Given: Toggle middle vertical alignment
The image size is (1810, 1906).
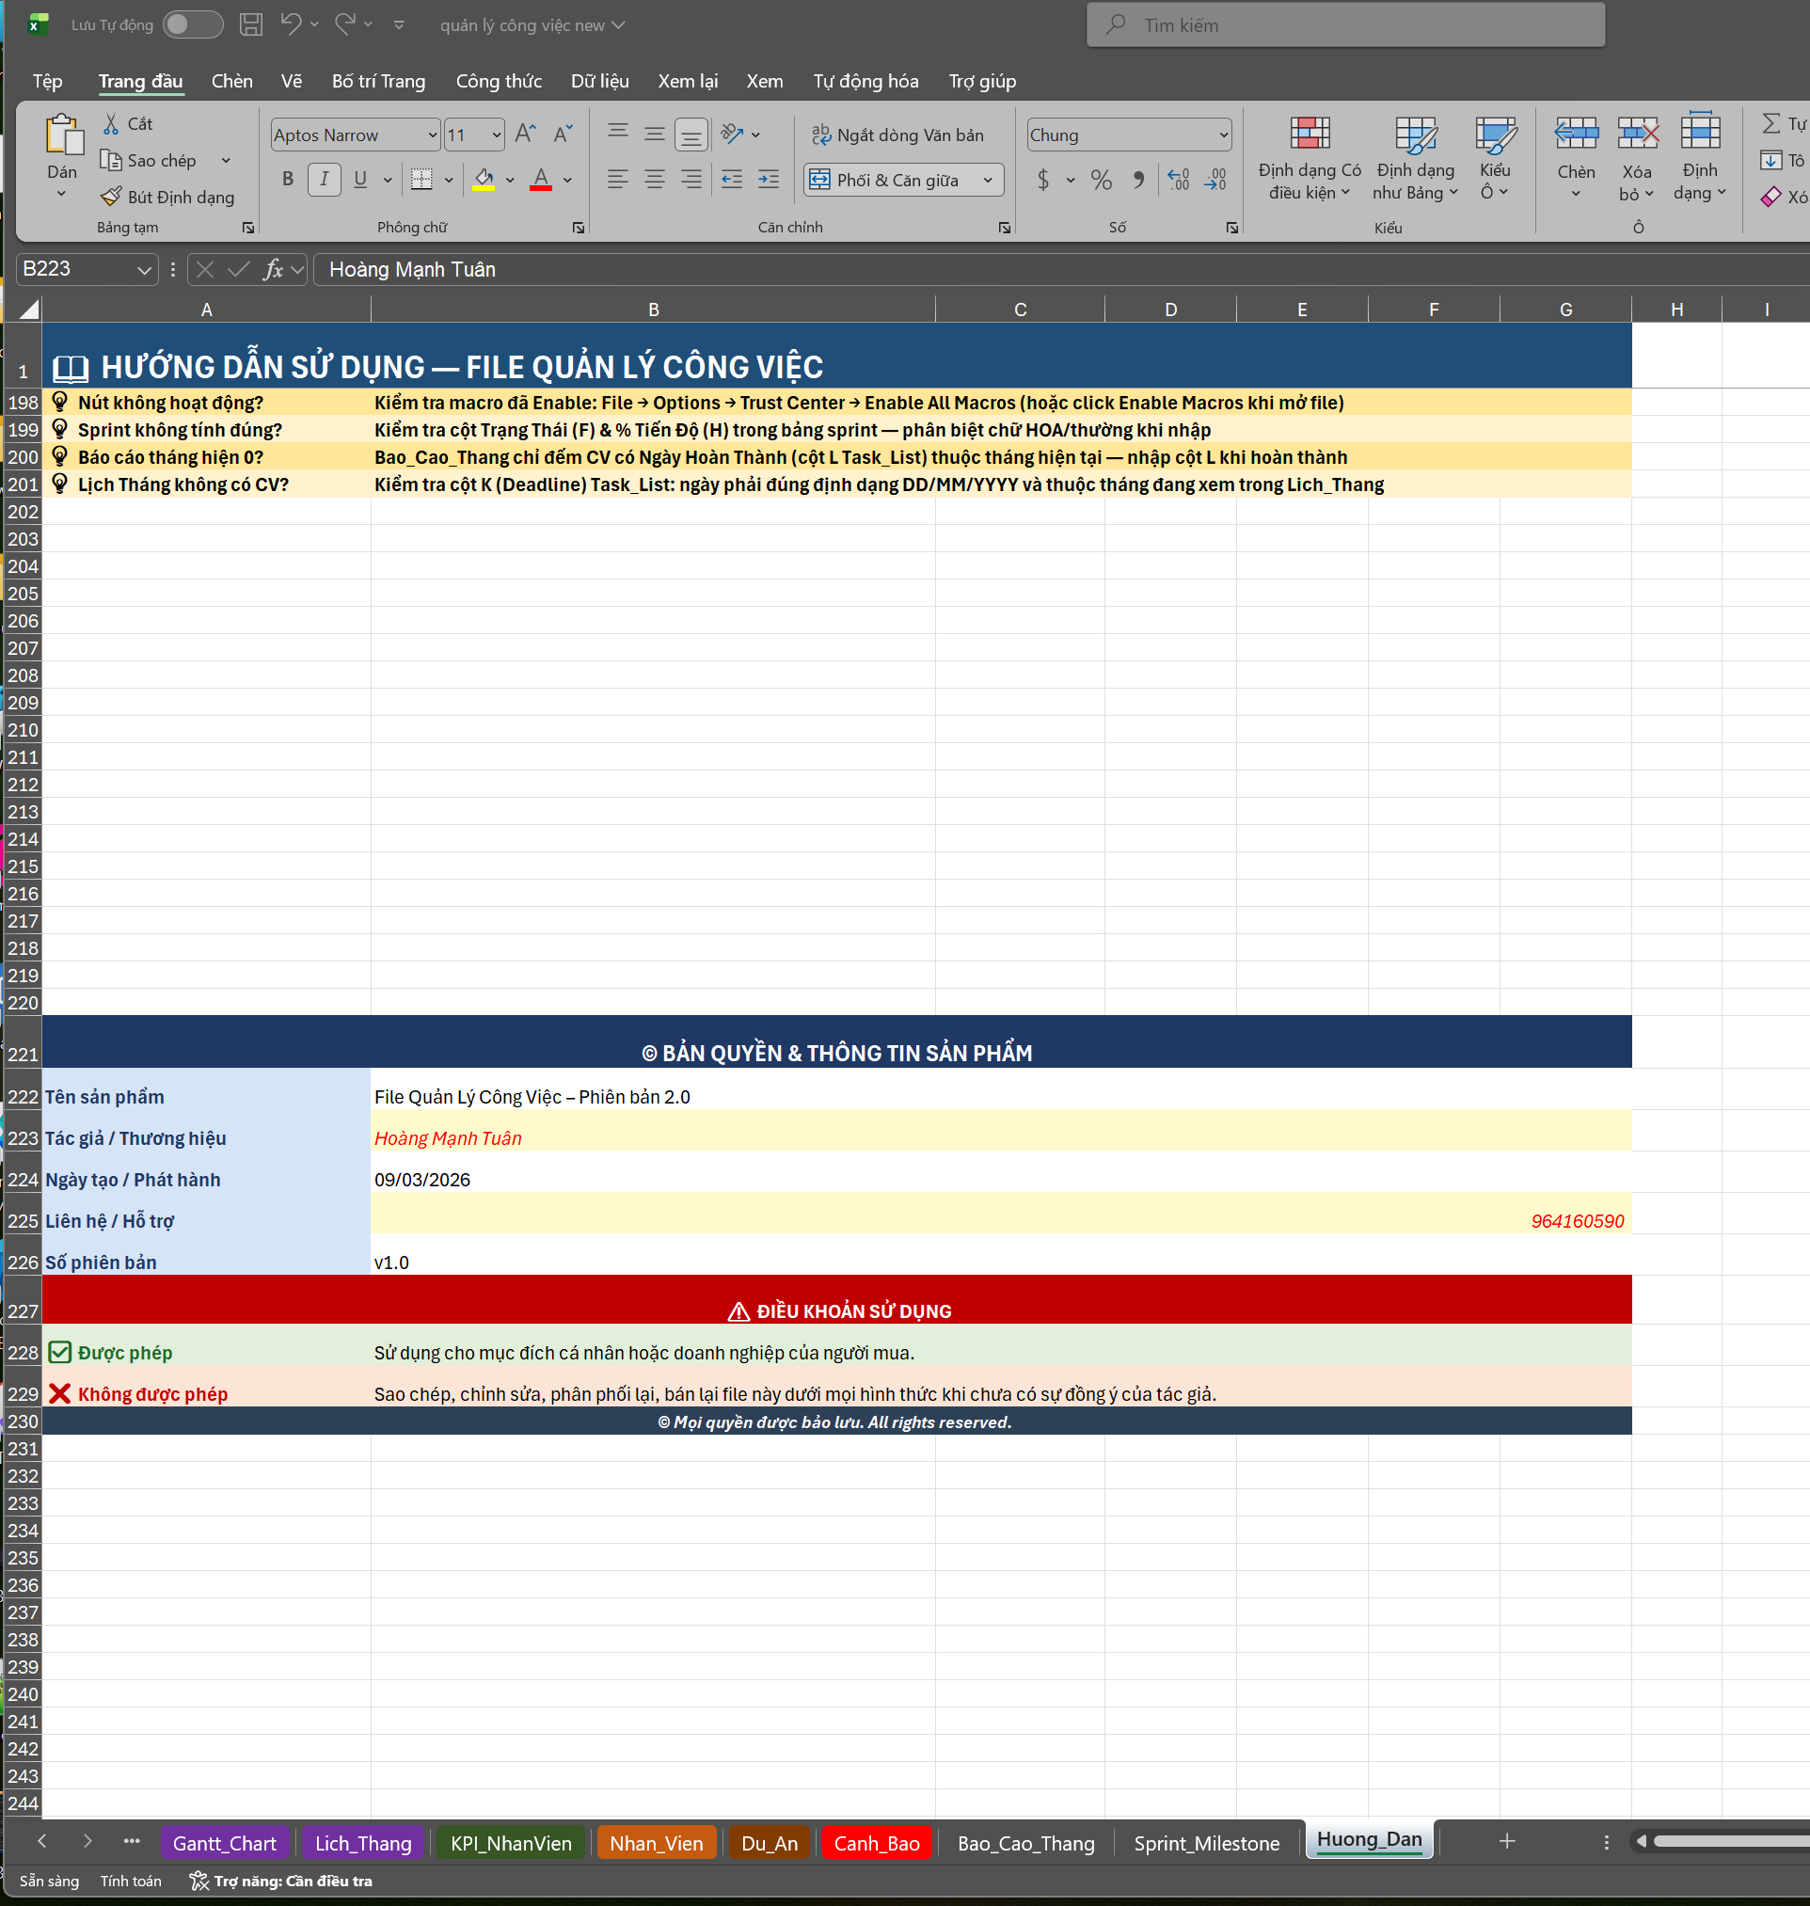Looking at the screenshot, I should (654, 135).
